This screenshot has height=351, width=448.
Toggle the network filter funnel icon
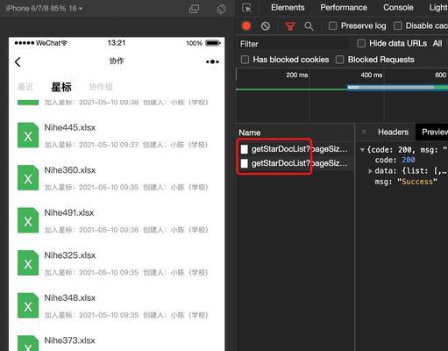coord(289,26)
